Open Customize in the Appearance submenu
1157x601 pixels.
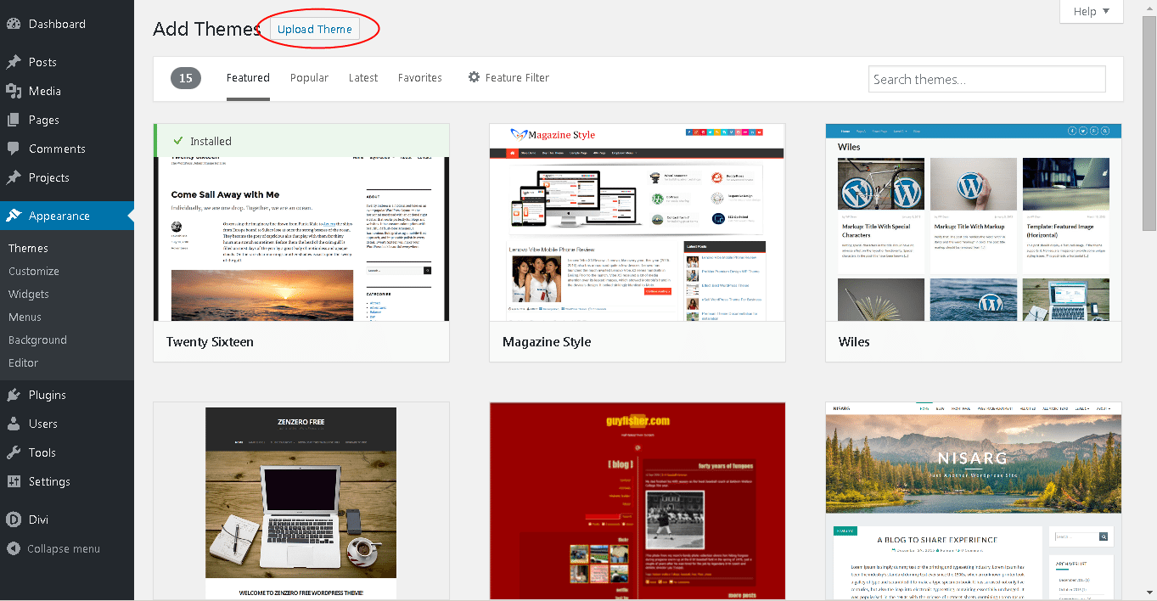[x=34, y=271]
